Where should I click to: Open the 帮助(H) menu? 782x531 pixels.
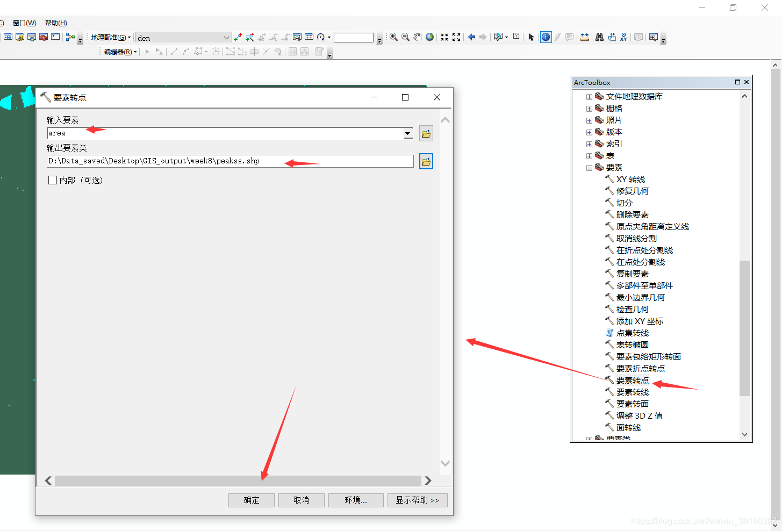point(56,23)
